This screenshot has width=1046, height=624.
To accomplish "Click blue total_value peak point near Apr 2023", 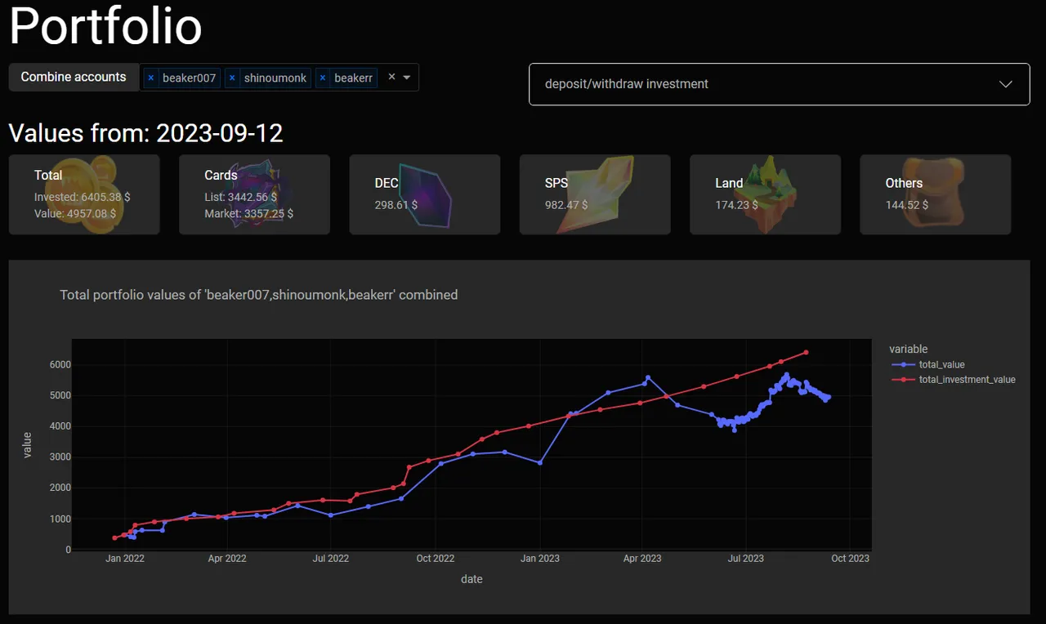I will click(648, 377).
